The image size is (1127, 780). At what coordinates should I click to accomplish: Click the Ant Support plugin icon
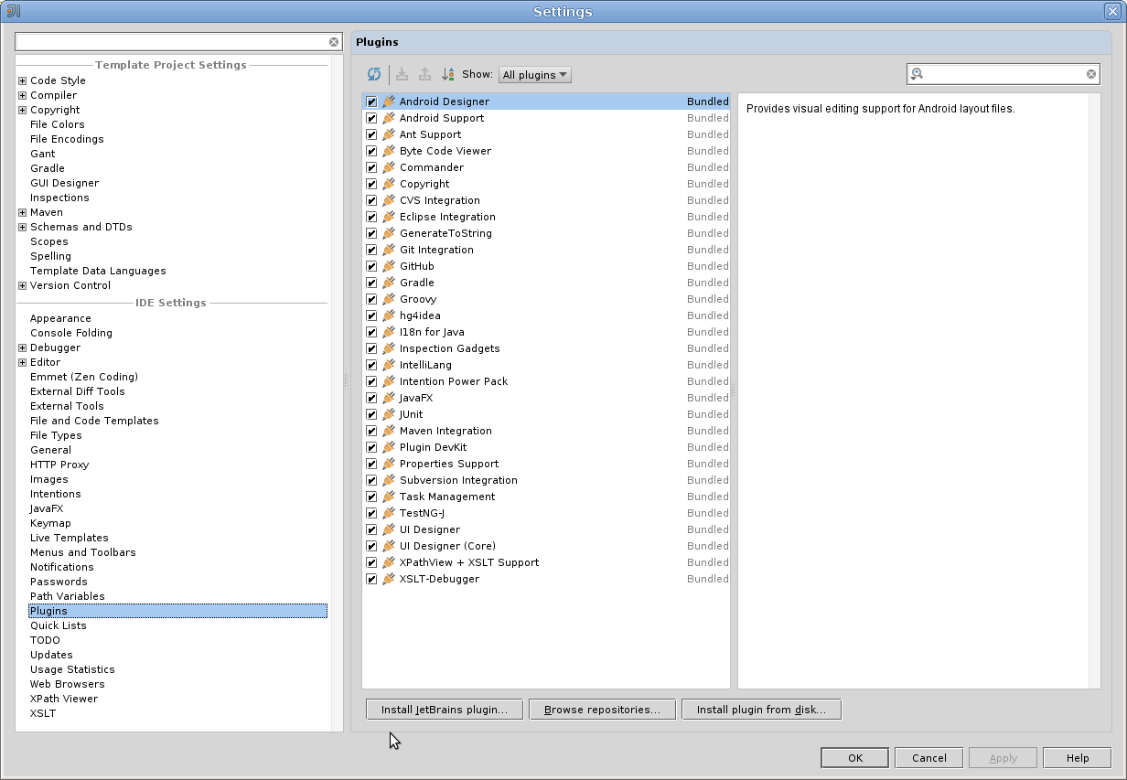click(x=389, y=134)
